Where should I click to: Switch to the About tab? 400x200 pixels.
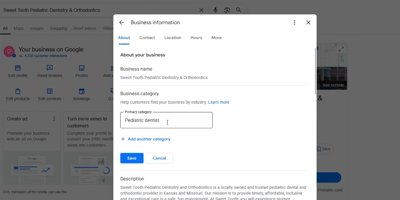click(124, 38)
